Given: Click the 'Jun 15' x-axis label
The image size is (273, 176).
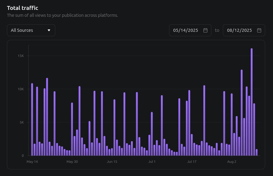Looking at the screenshot, I should point(112,162).
